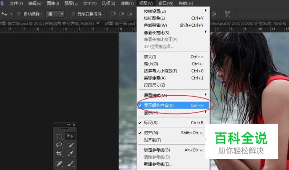Toggle the 标尺(R) rulers option
289x170 pixels.
coord(173,123)
